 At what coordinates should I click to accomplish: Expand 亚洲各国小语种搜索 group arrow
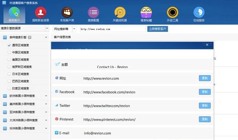[46, 112]
